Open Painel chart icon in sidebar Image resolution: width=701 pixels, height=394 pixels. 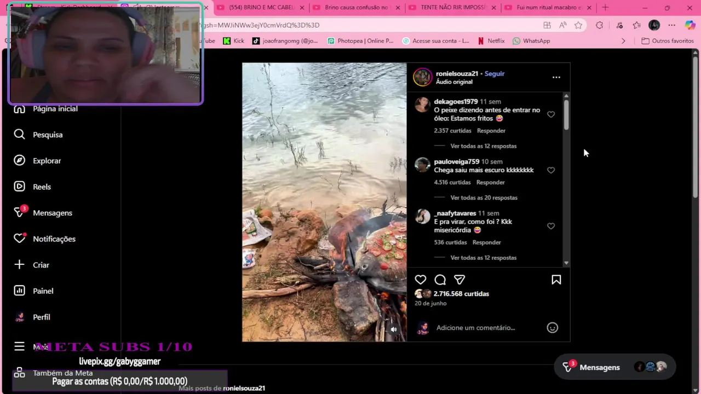click(19, 291)
